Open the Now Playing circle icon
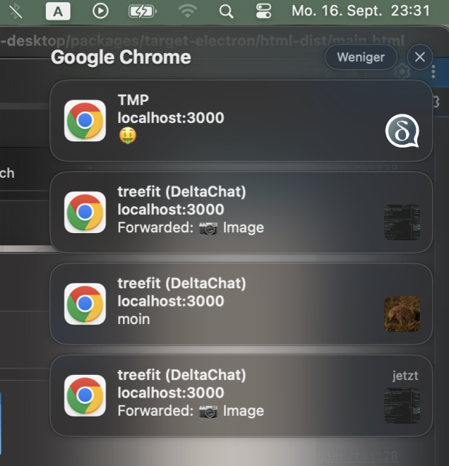Screen dimensions: 449x466 pyautogui.click(x=101, y=11)
